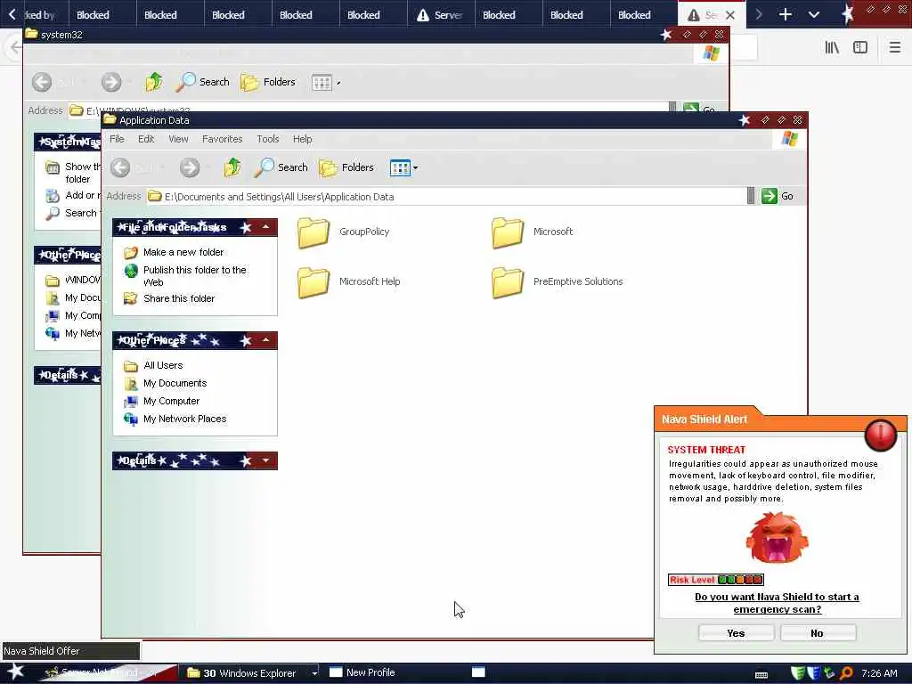Open the Microsoft Help folder

(349, 282)
